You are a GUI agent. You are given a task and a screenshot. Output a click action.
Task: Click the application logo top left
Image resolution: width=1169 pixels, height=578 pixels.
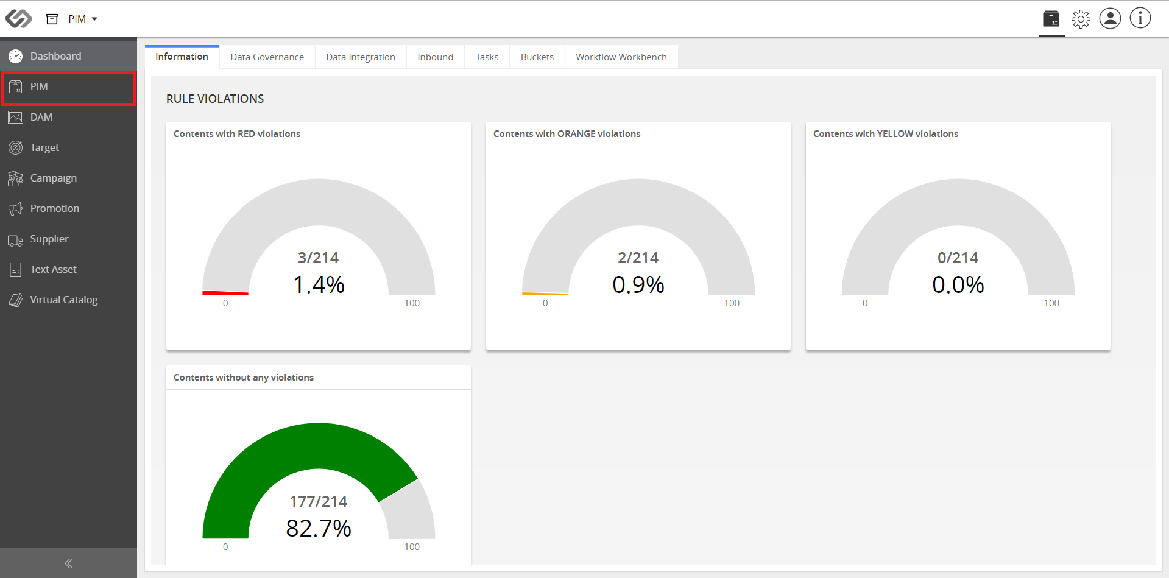[18, 19]
